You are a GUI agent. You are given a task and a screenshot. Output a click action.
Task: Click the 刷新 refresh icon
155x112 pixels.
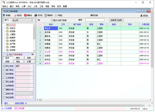45,15
